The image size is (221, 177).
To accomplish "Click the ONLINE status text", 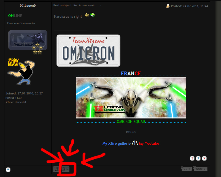I will pyautogui.click(x=15, y=16).
